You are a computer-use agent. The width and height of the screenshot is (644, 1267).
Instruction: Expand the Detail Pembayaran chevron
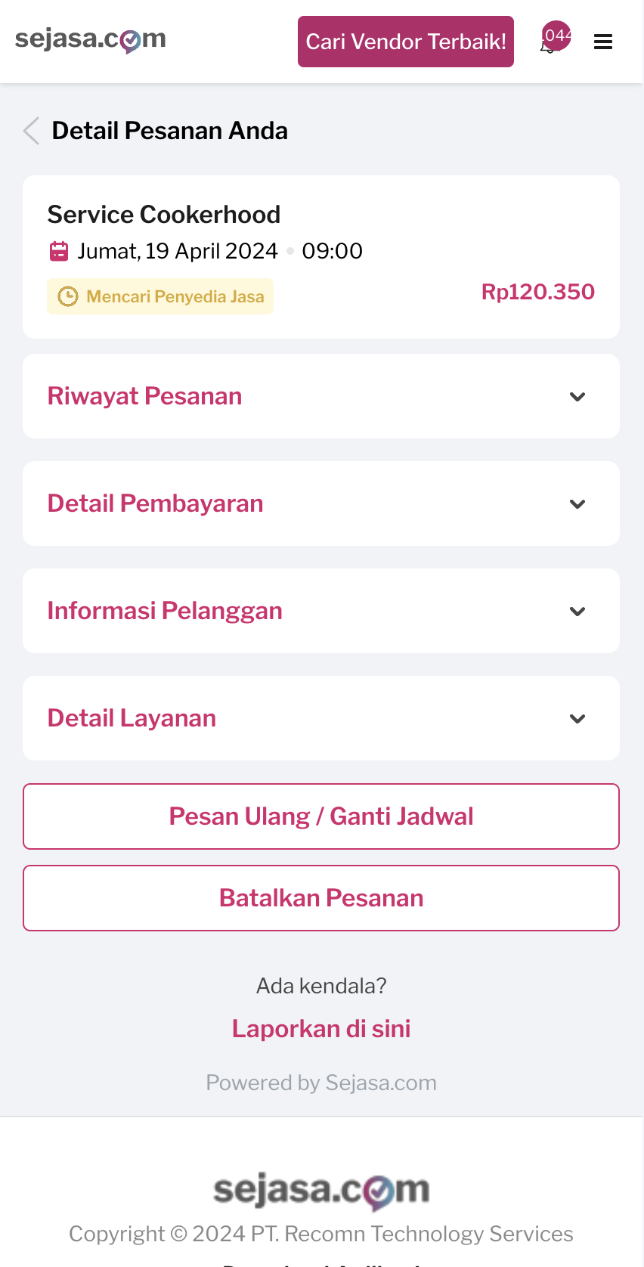[577, 504]
